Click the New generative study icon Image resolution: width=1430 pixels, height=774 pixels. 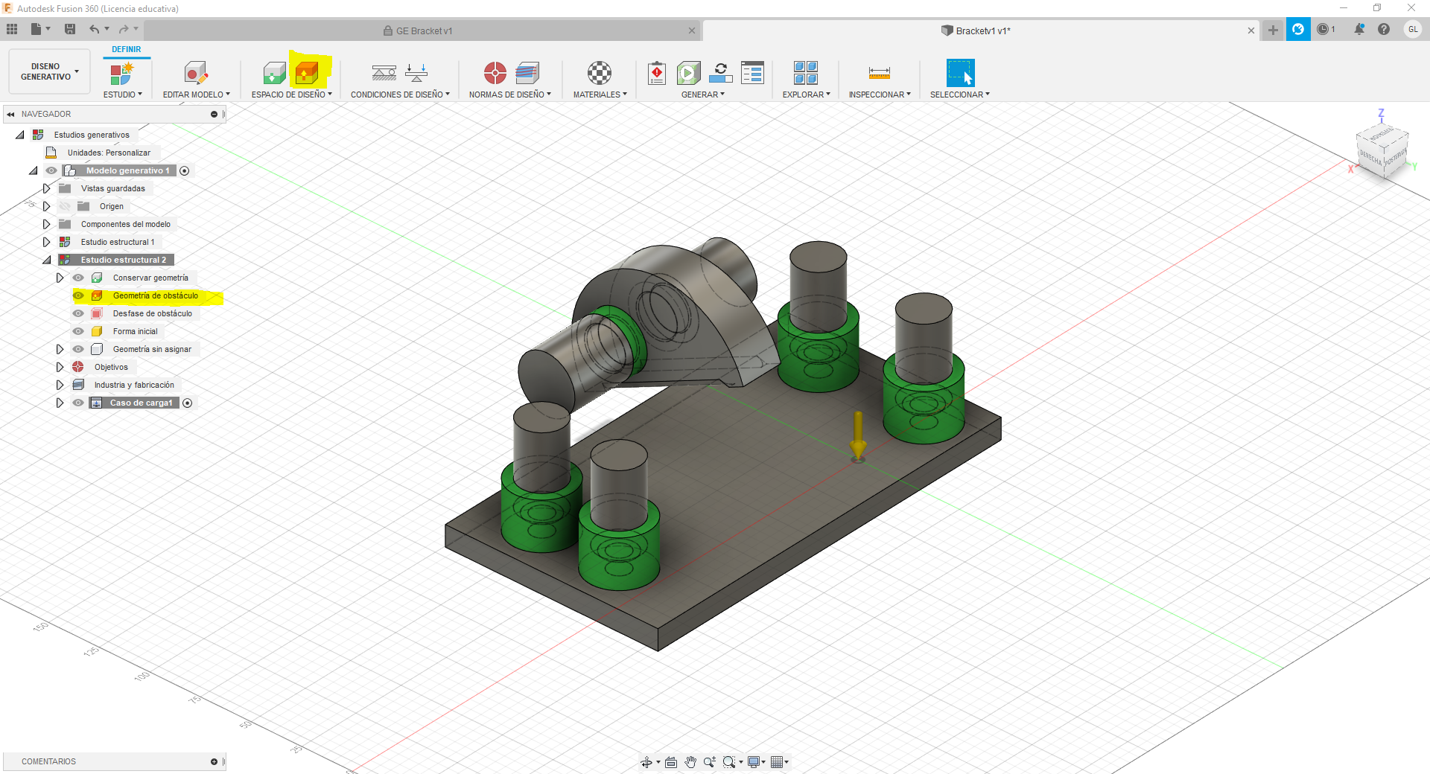122,73
